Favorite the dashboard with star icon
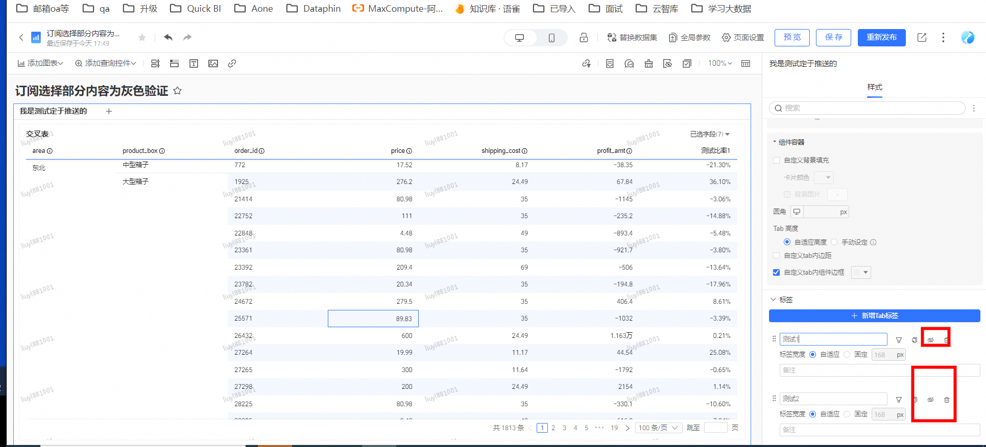This screenshot has width=986, height=447. click(x=142, y=37)
